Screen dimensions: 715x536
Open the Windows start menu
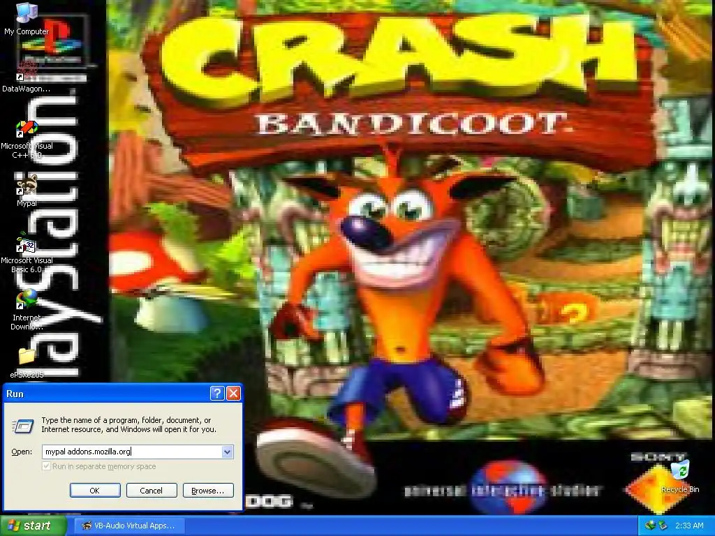click(x=33, y=526)
